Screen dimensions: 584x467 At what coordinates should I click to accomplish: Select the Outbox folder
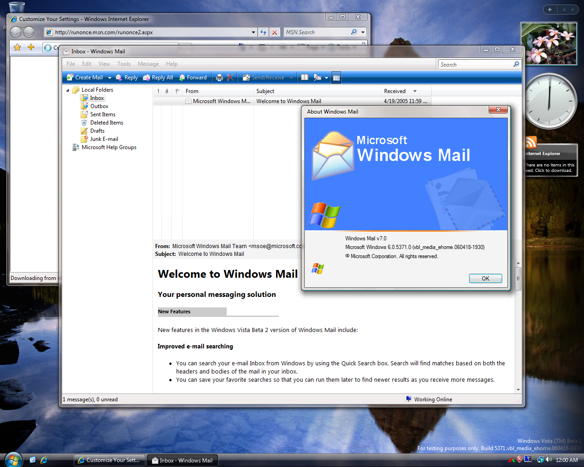[99, 106]
